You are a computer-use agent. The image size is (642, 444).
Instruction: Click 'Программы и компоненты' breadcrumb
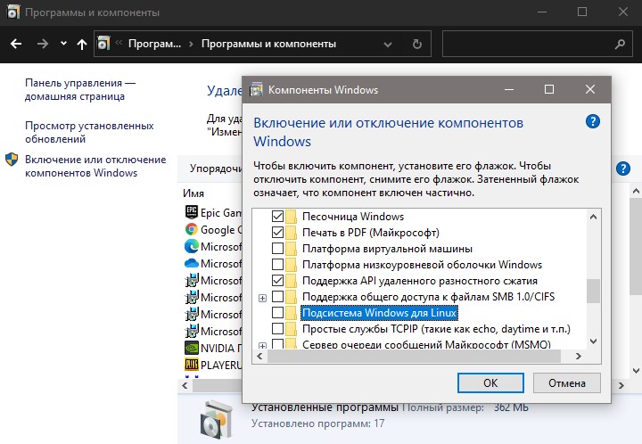(268, 44)
